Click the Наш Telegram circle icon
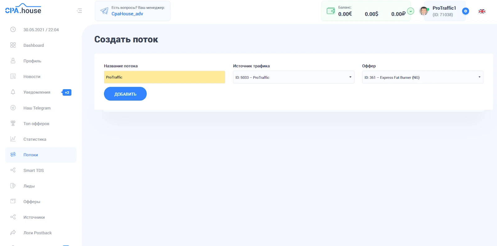 click(x=13, y=108)
